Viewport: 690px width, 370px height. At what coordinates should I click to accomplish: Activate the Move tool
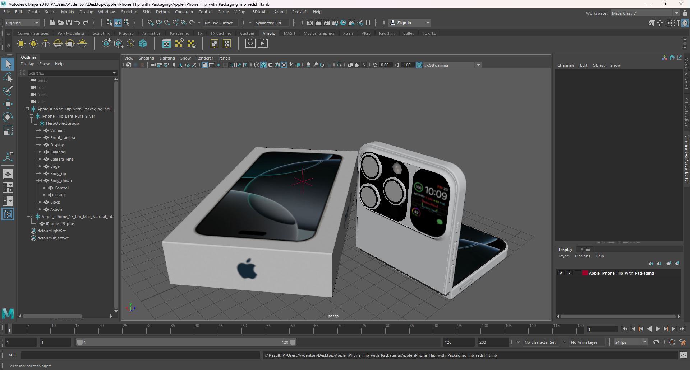point(8,104)
